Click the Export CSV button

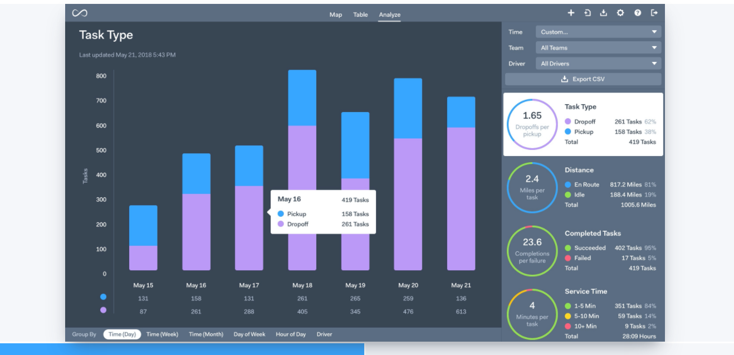pos(583,79)
